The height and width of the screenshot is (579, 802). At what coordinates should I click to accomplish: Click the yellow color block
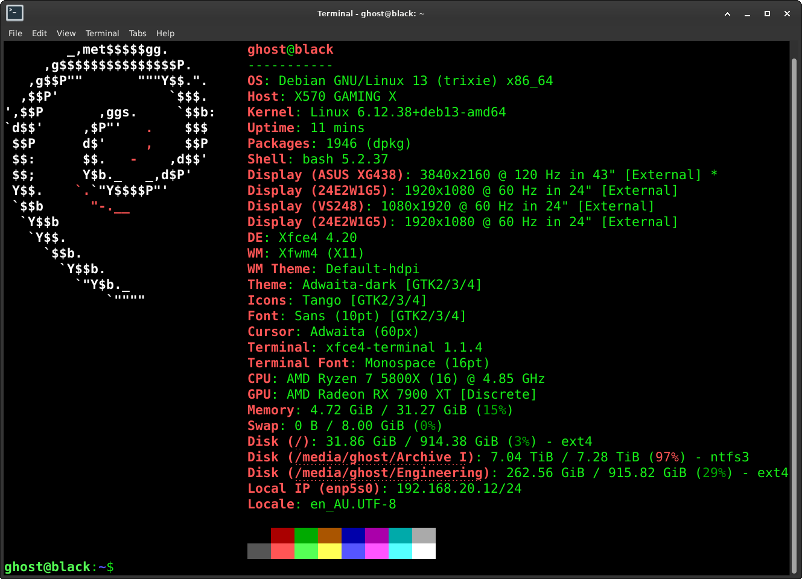[x=329, y=551]
